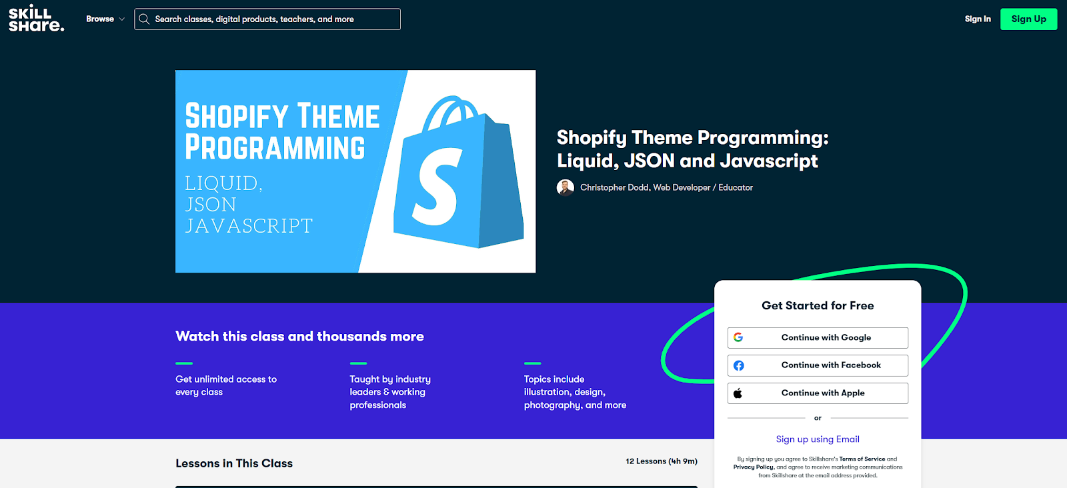Open the Shopify Theme Programming class thumbnail
Screen dimensions: 1067x488
(355, 171)
